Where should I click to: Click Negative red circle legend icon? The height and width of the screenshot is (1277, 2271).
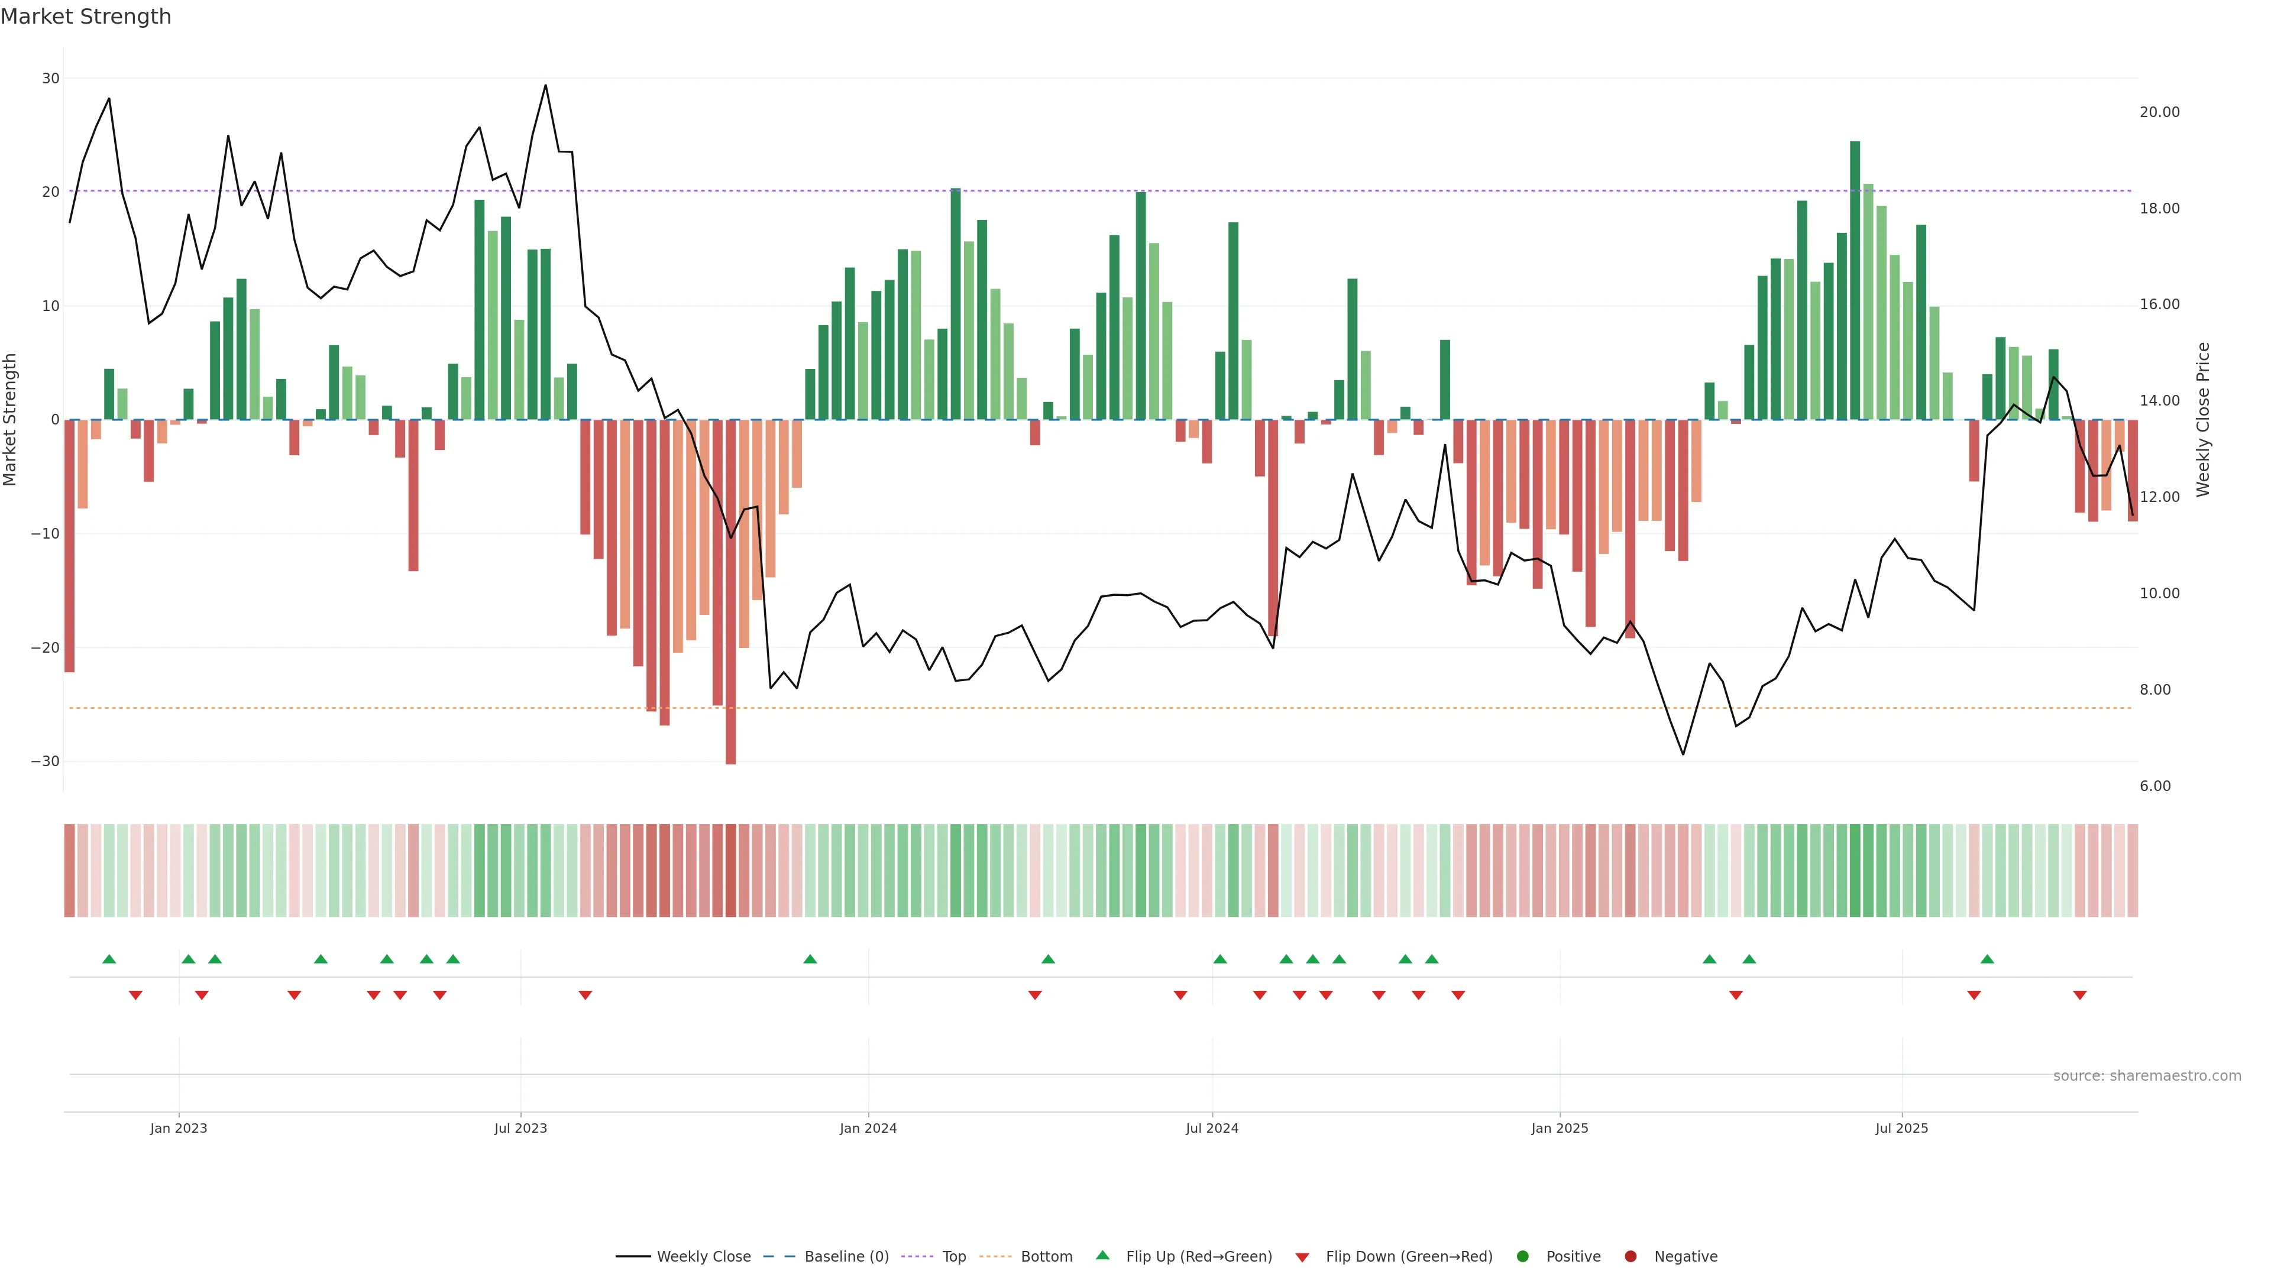click(x=1630, y=1257)
